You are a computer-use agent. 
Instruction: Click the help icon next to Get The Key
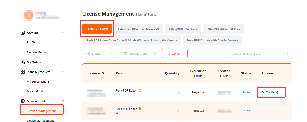click(277, 92)
